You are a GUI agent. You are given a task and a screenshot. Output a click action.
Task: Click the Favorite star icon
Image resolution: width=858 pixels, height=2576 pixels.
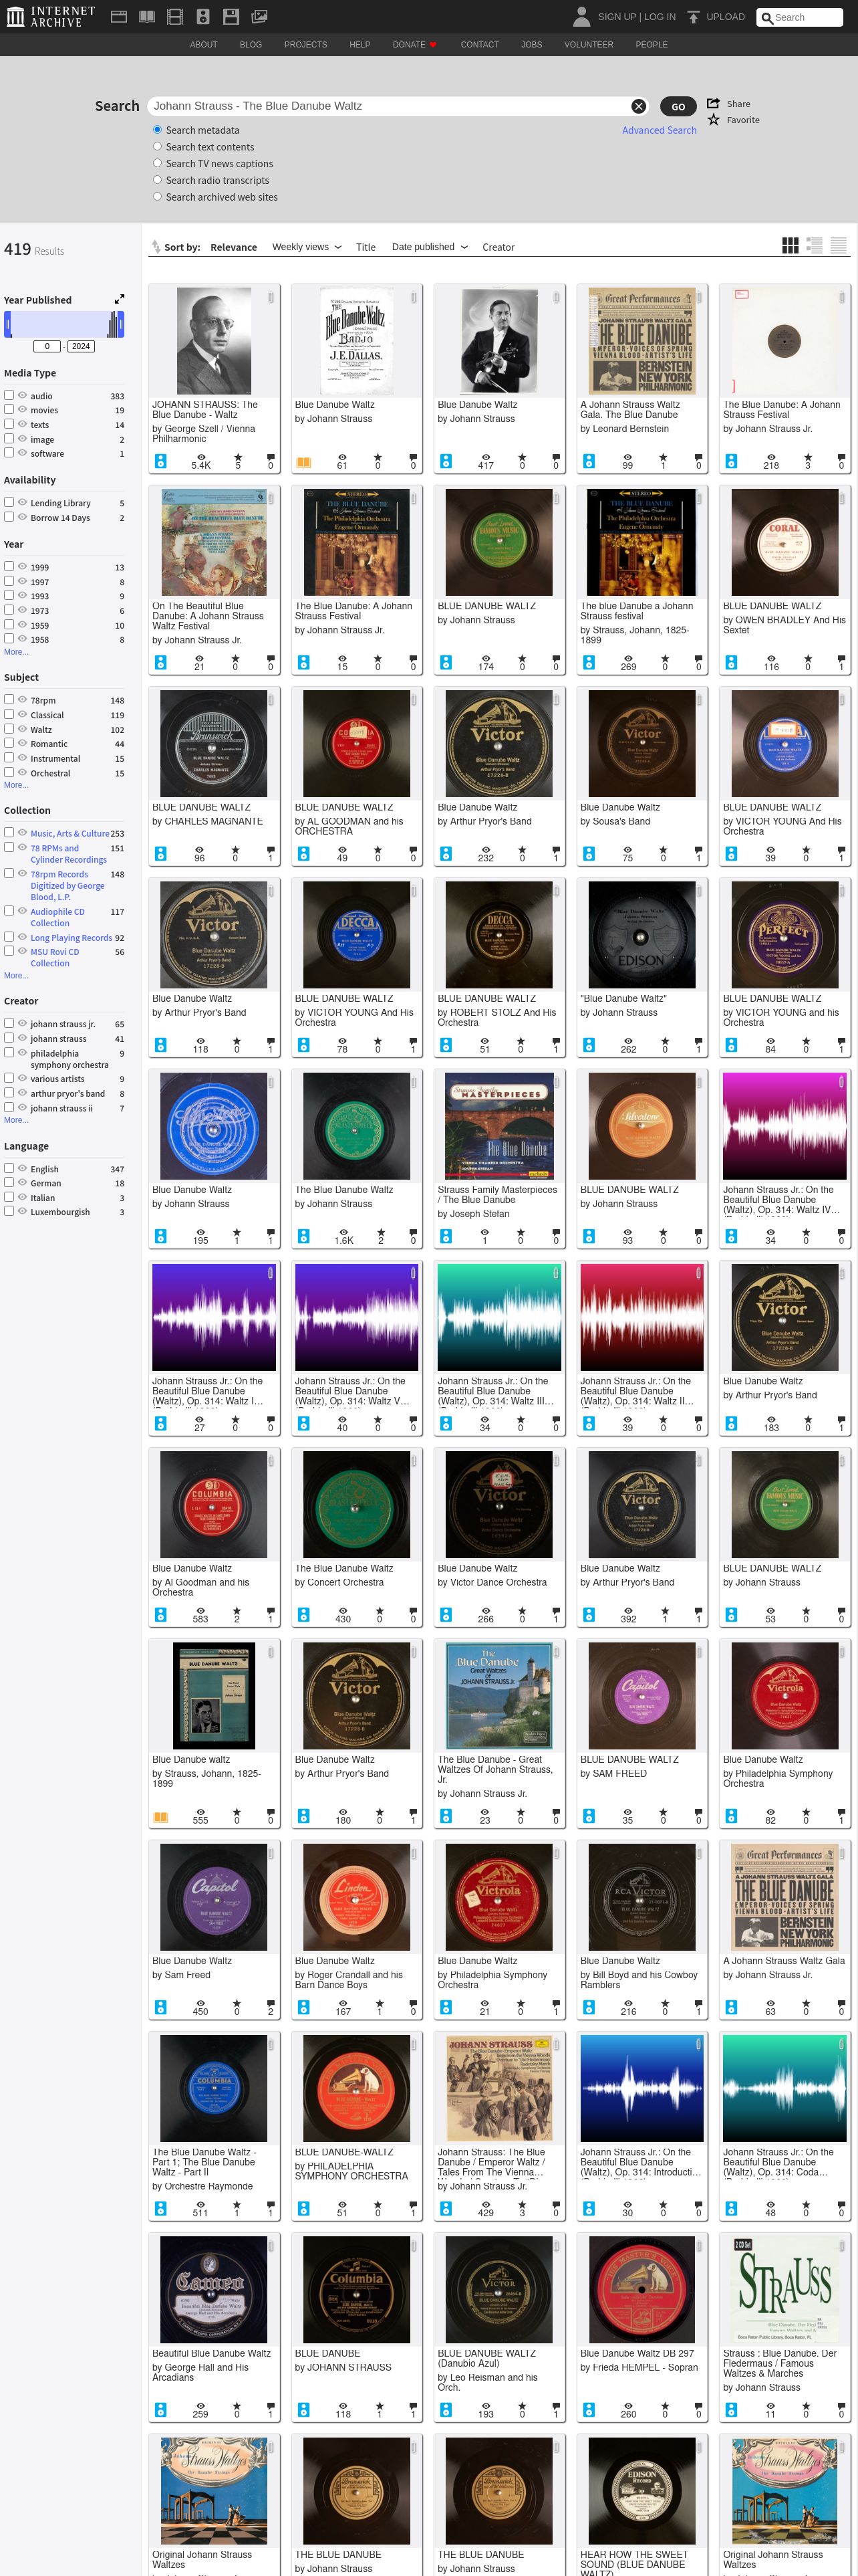[713, 120]
